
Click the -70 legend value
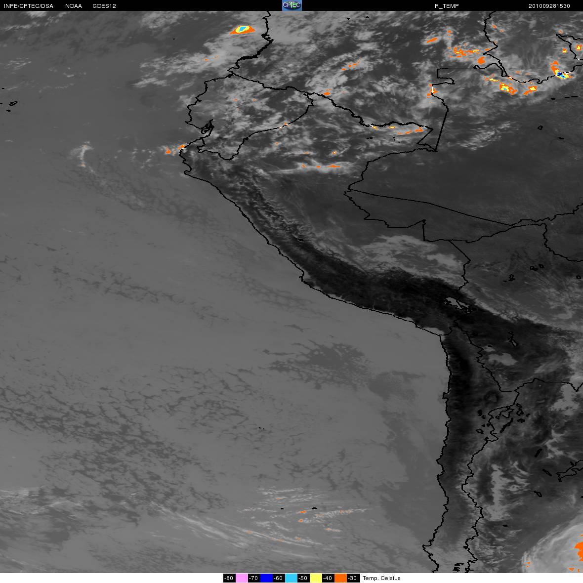tap(254, 578)
